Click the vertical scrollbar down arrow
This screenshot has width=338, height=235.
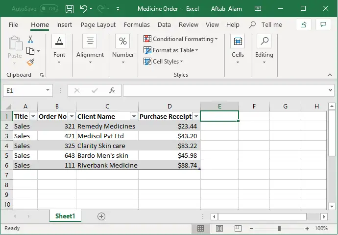[332, 207]
